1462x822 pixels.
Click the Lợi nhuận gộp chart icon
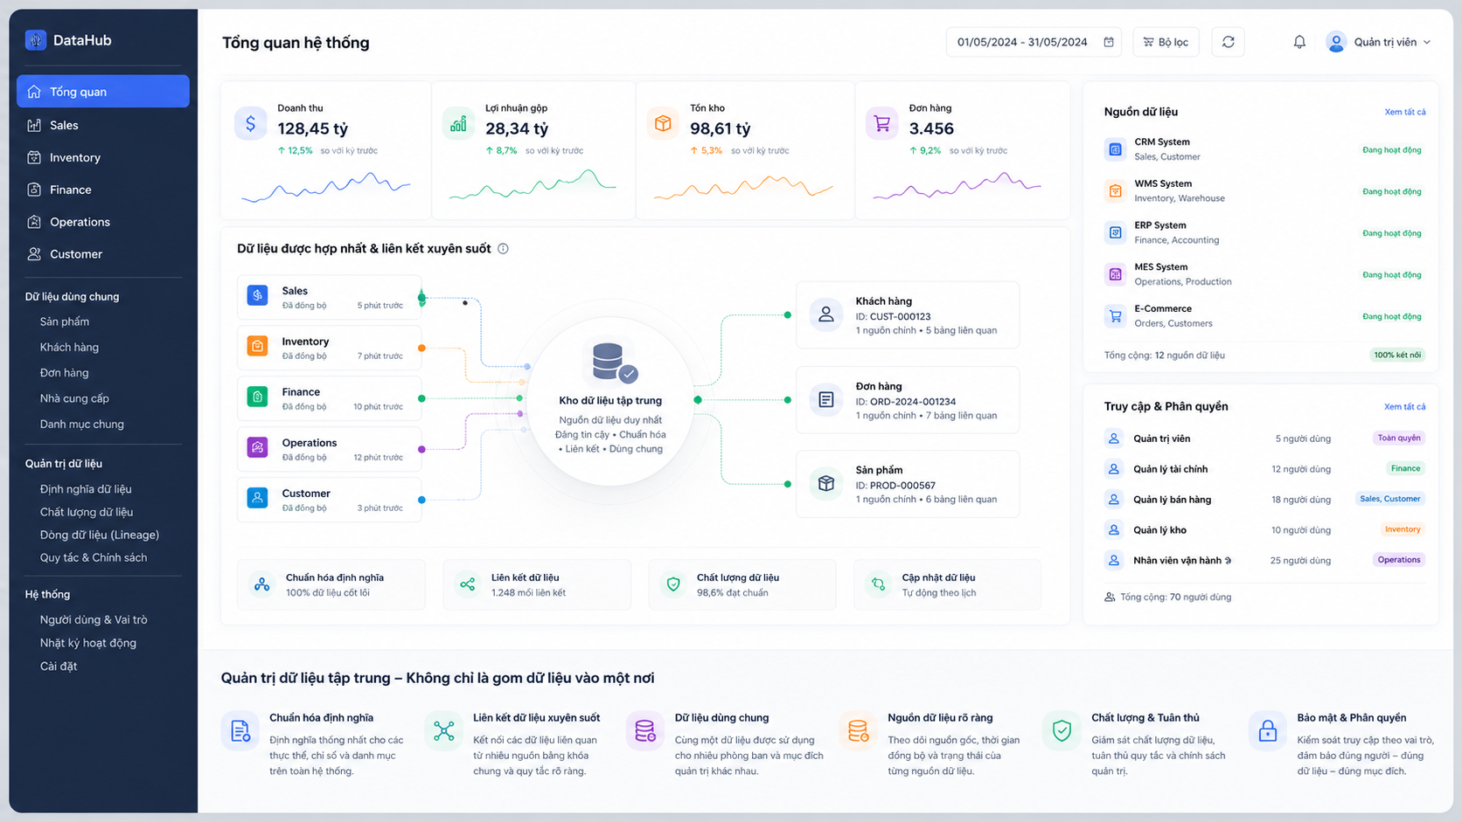pyautogui.click(x=458, y=124)
